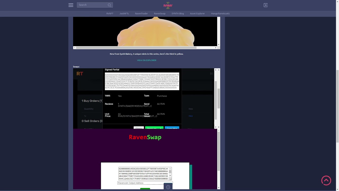Open the JustNFTs nav link
This screenshot has height=191, width=339.
124,14
